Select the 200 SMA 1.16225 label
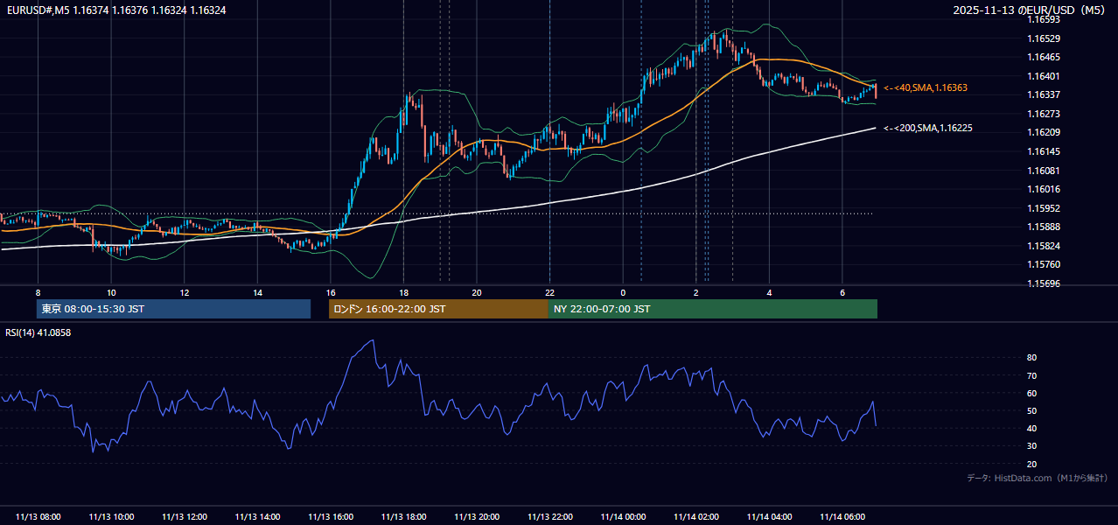The width and height of the screenshot is (1118, 525). (928, 129)
